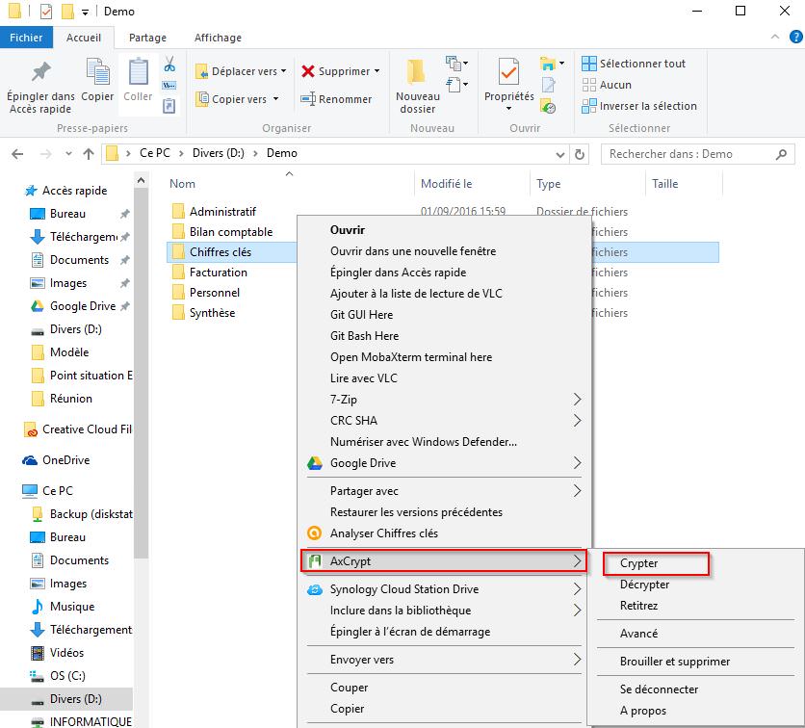
Task: Choose Sélectionner tout in the ribbon
Action: tap(634, 64)
